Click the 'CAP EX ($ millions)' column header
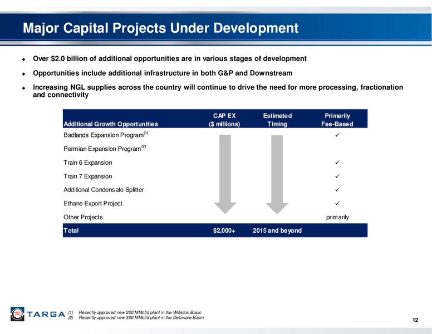432x334 pixels. pyautogui.click(x=224, y=120)
